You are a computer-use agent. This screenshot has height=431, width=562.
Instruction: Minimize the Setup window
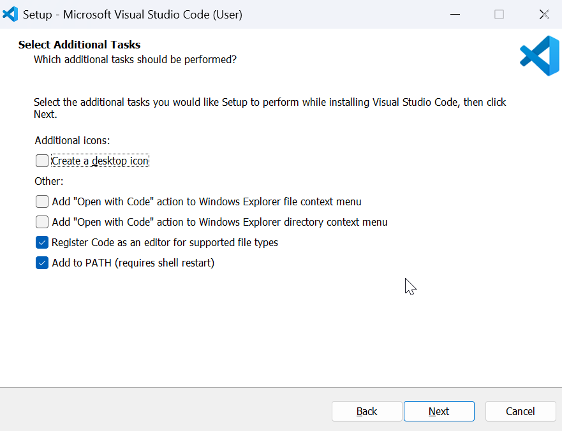tap(455, 14)
